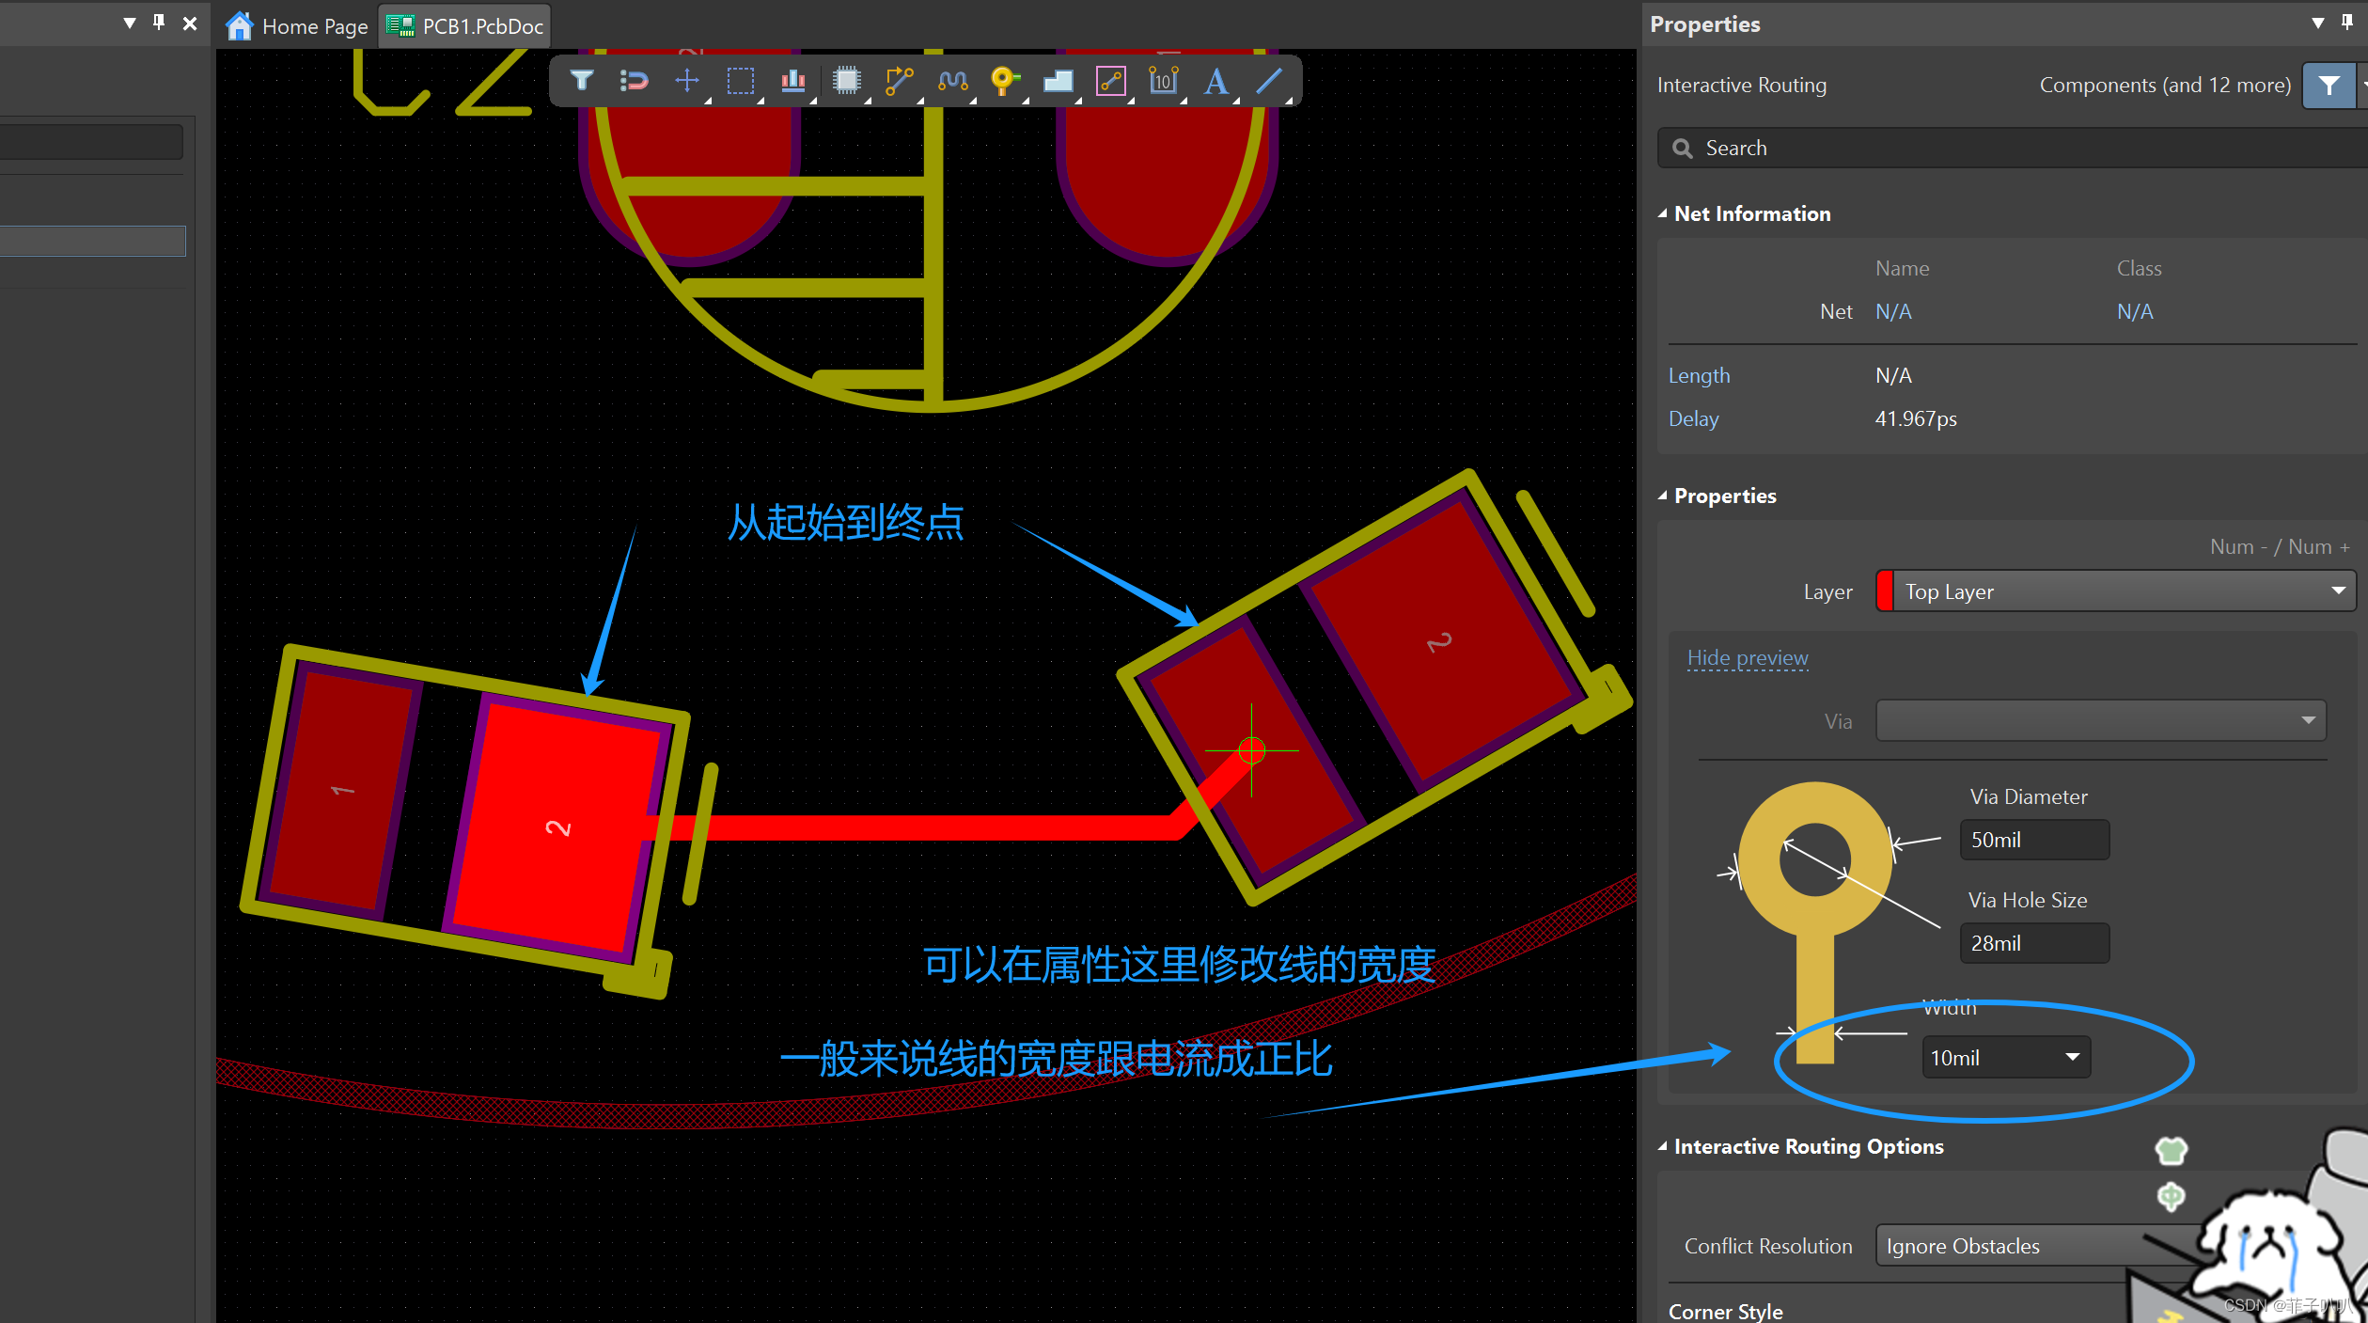Switch to the Home Page tab
2368x1323 pixels.
coord(297,26)
